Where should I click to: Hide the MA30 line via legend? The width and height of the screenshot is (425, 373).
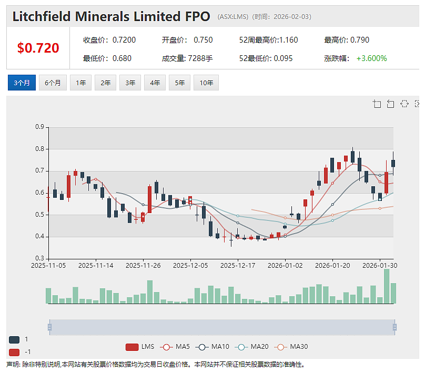[291, 347]
